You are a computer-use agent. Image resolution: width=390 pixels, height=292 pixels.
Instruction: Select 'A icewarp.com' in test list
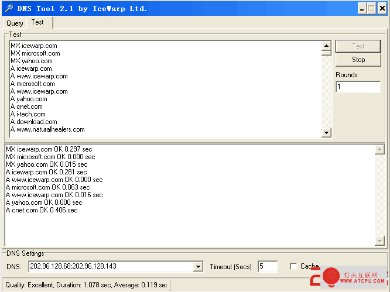pos(31,68)
